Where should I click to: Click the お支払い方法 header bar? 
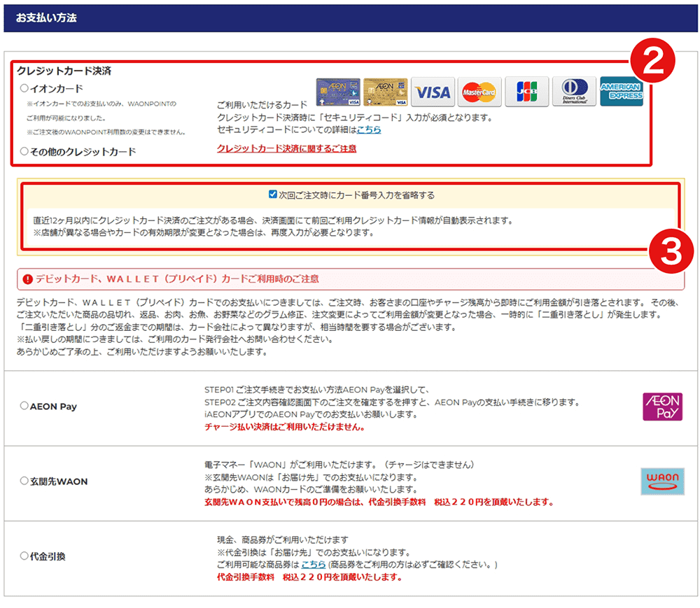coord(350,18)
